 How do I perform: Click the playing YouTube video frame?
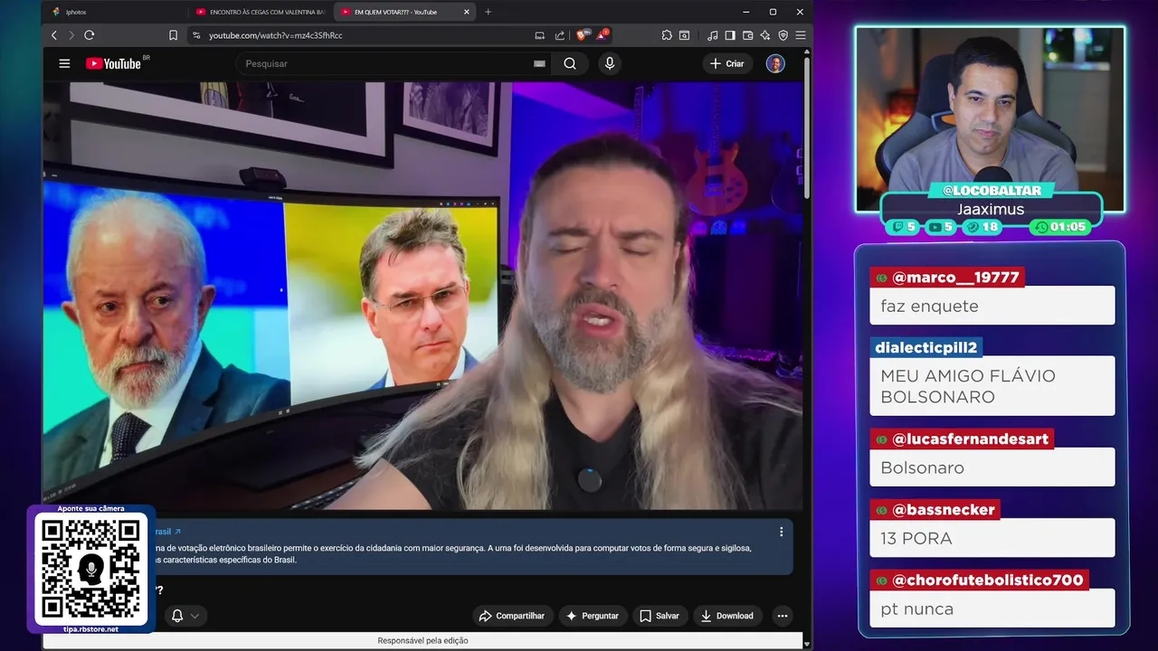tap(422, 296)
